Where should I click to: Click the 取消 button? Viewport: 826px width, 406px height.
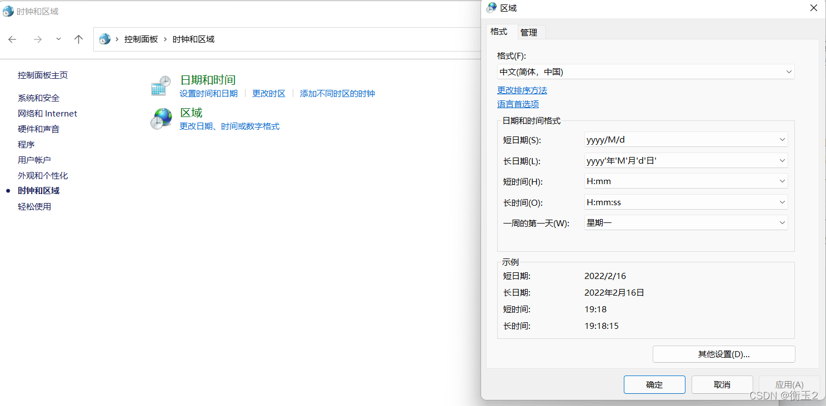pyautogui.click(x=722, y=385)
